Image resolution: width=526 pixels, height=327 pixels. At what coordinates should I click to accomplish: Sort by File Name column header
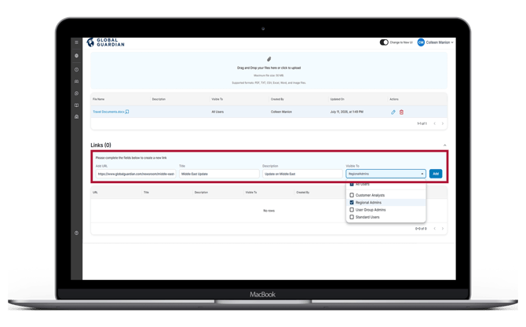(x=99, y=99)
